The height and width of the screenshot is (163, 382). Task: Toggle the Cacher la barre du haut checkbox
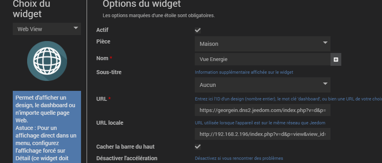(x=198, y=146)
